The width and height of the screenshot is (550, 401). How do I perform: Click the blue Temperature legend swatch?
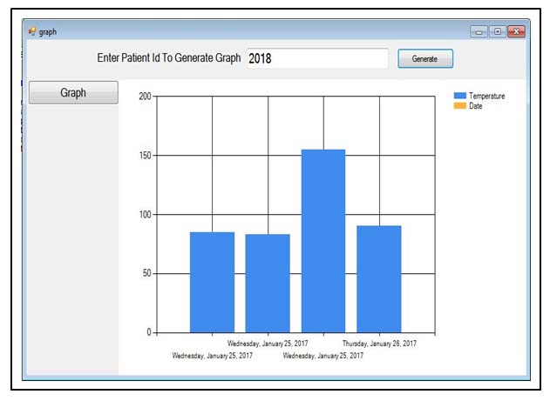[x=459, y=96]
